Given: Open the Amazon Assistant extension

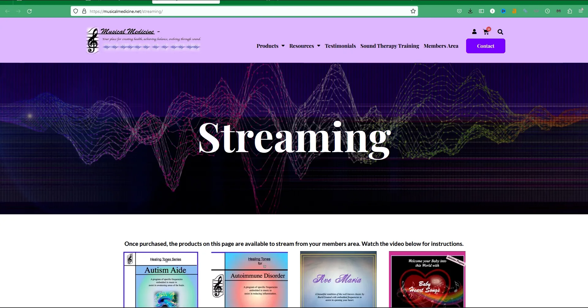Looking at the screenshot, I should (x=514, y=11).
